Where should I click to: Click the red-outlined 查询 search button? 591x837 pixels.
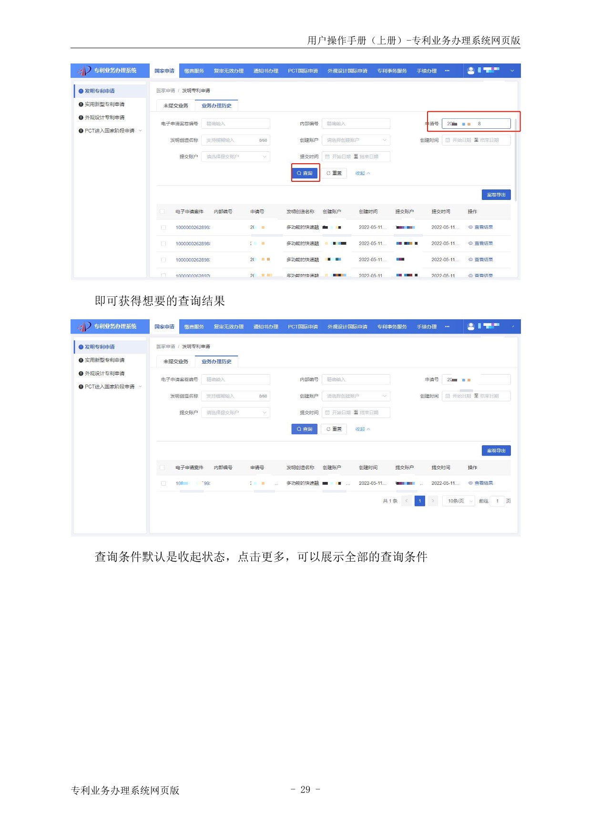[x=305, y=173]
